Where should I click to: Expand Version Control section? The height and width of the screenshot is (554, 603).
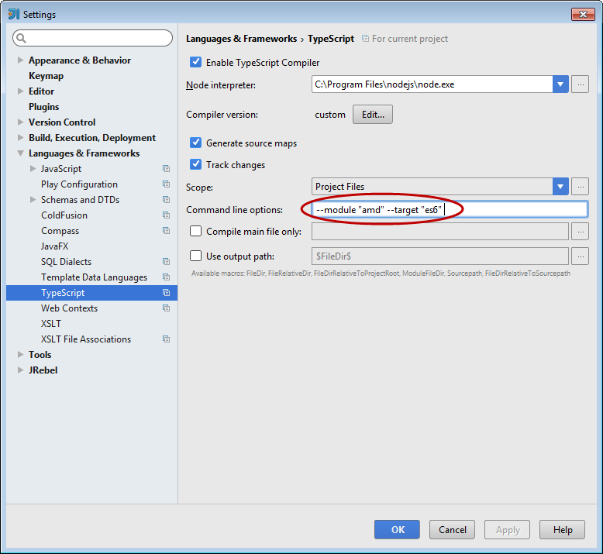click(x=20, y=122)
